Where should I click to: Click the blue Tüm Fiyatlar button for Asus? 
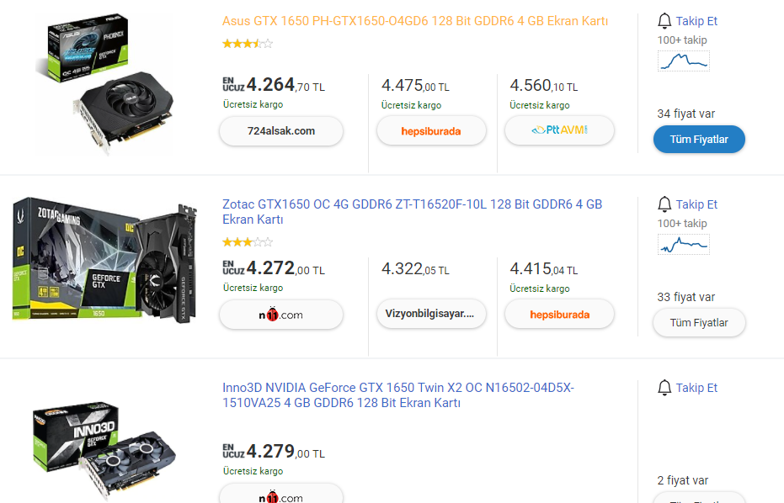tap(699, 140)
